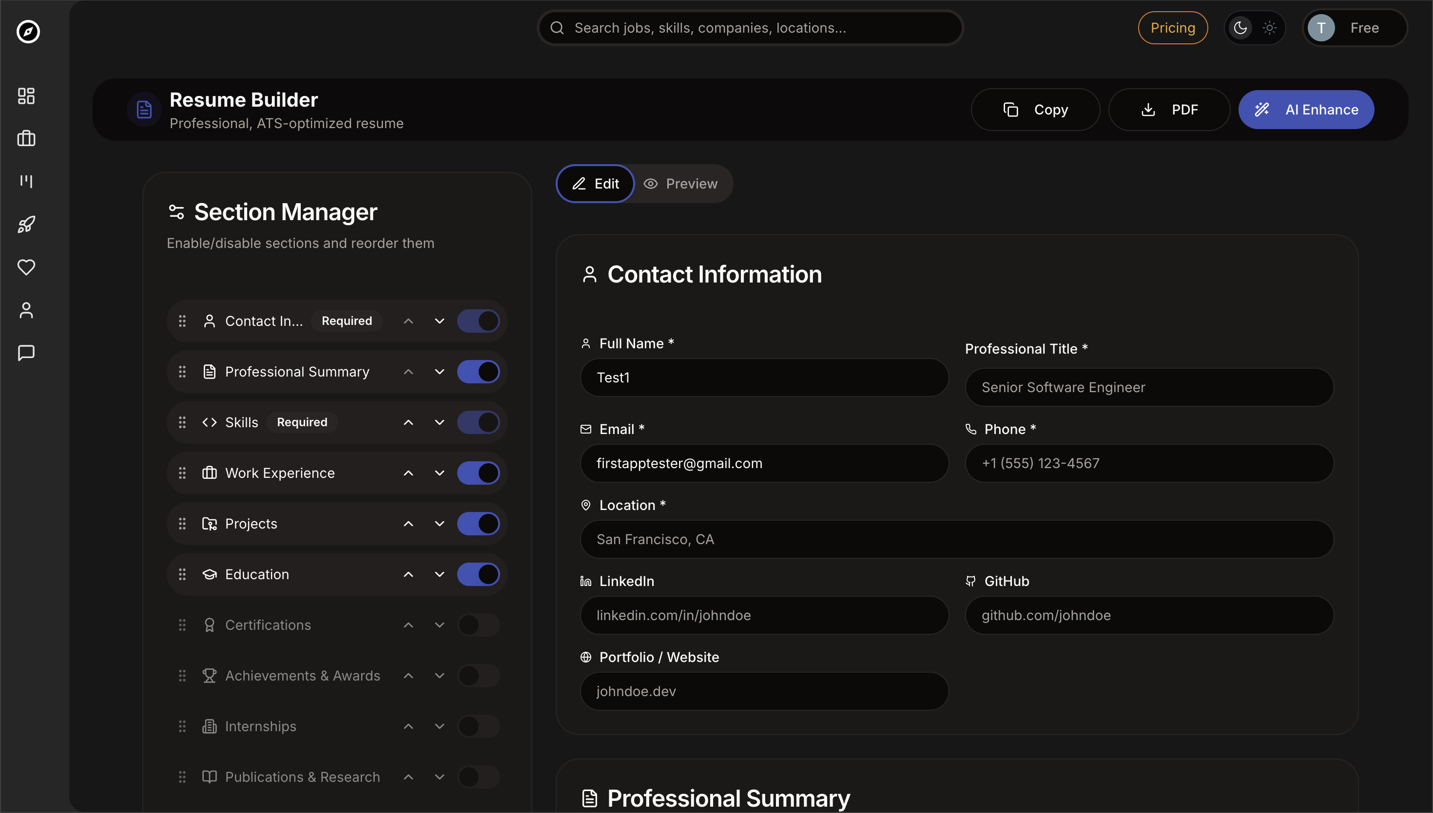Screen dimensions: 1433x813
Task: Move Projects section up with chevron
Action: (408, 524)
